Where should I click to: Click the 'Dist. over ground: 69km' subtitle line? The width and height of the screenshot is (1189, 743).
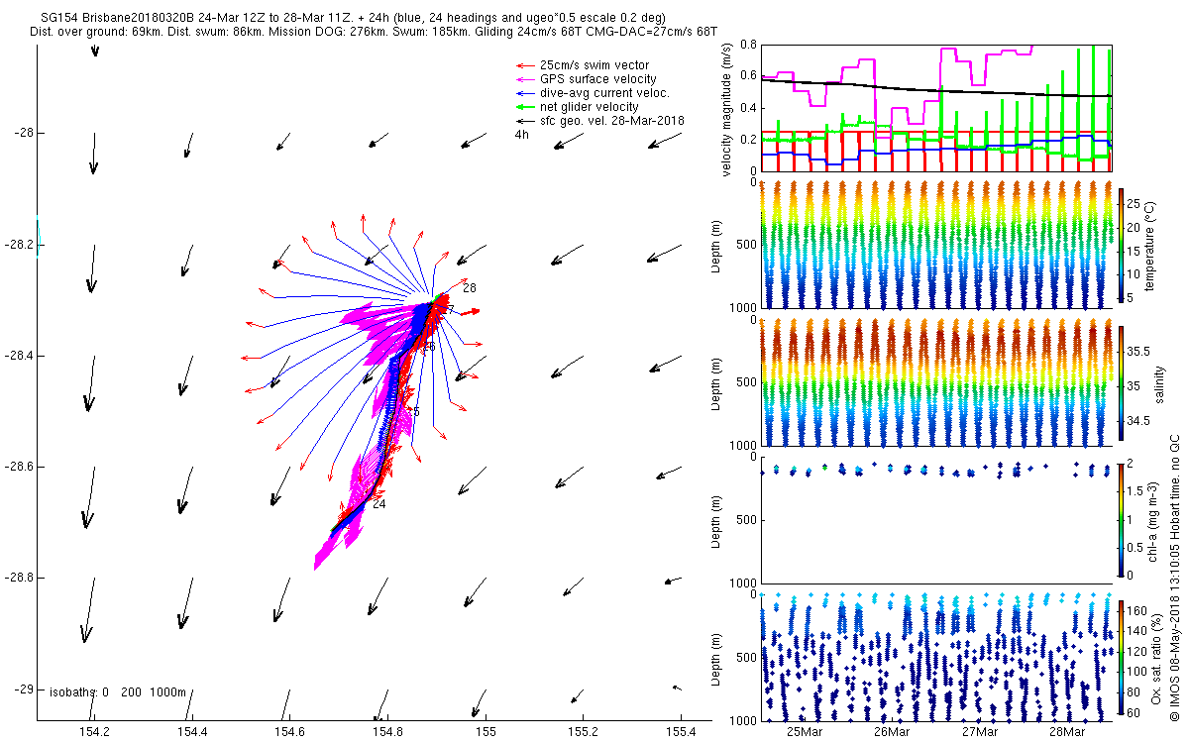[374, 32]
